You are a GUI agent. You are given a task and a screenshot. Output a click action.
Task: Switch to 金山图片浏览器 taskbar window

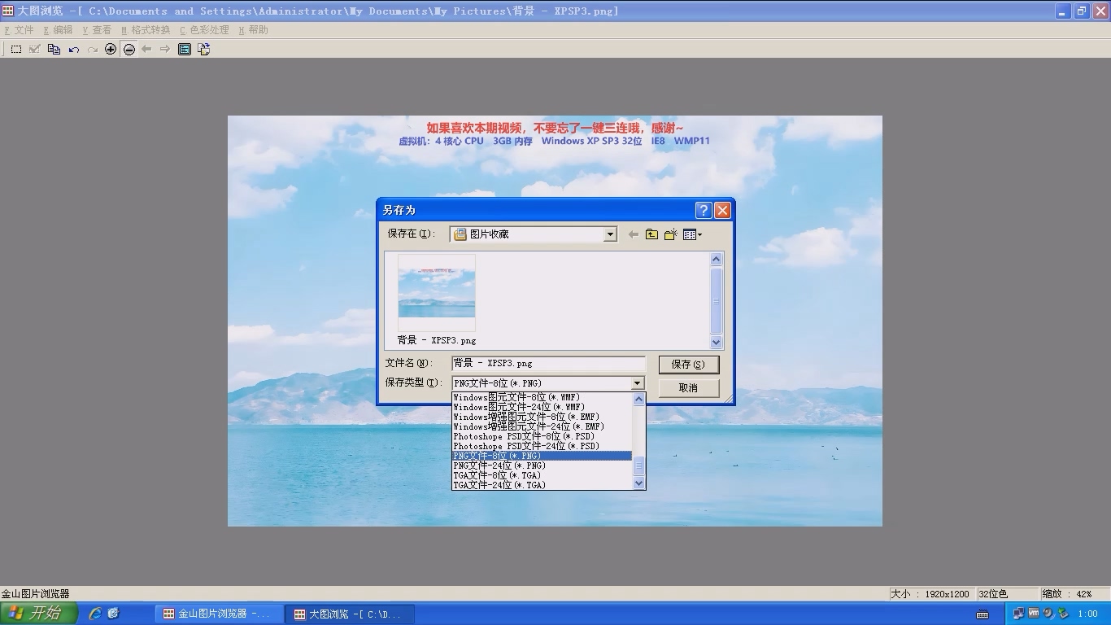click(x=220, y=614)
